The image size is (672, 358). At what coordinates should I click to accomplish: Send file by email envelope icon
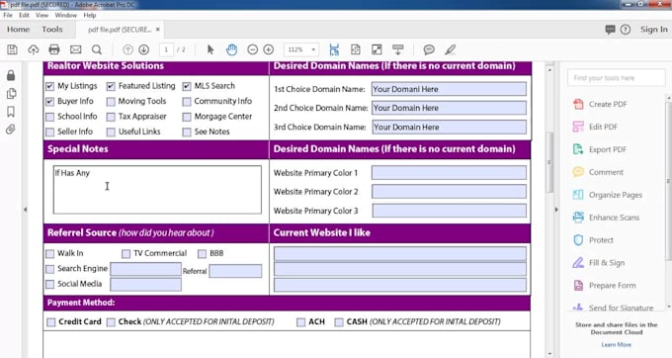point(75,49)
